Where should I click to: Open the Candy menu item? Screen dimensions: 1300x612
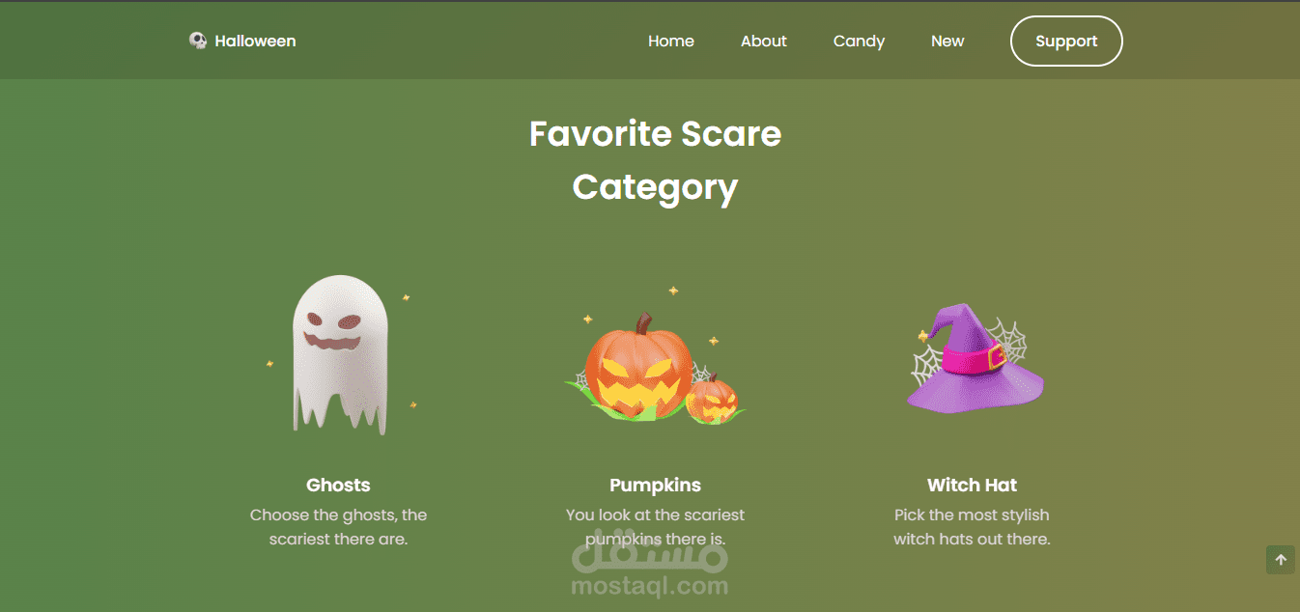[860, 41]
